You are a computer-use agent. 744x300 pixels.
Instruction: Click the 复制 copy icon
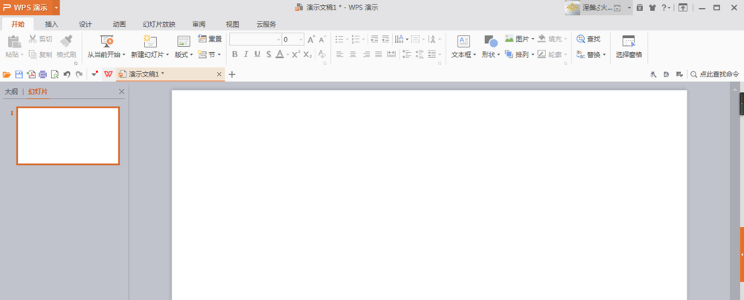(x=33, y=54)
